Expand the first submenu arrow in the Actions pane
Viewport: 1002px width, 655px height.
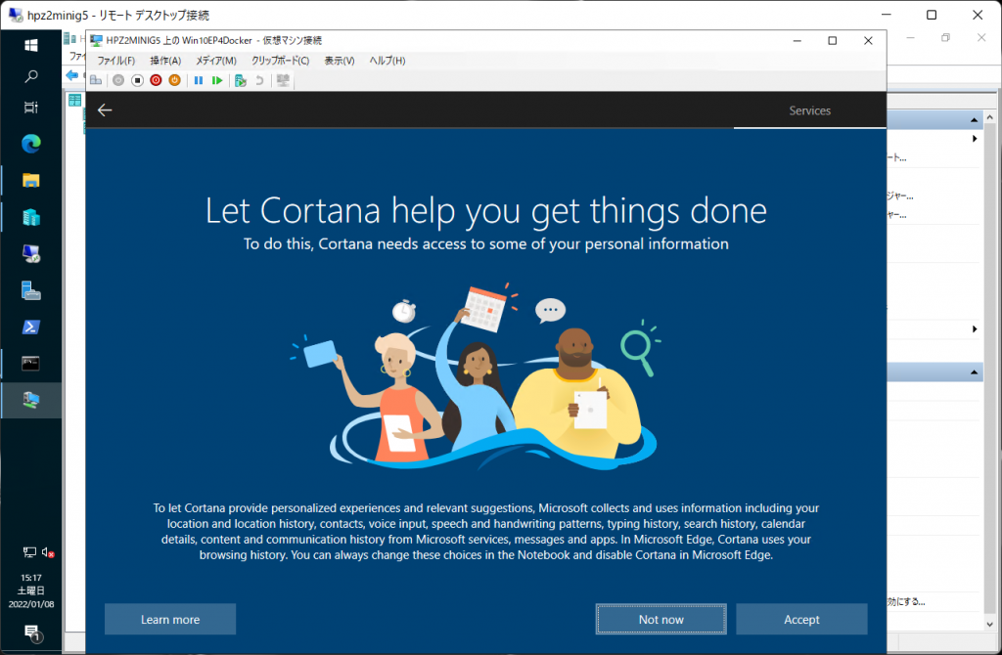975,139
